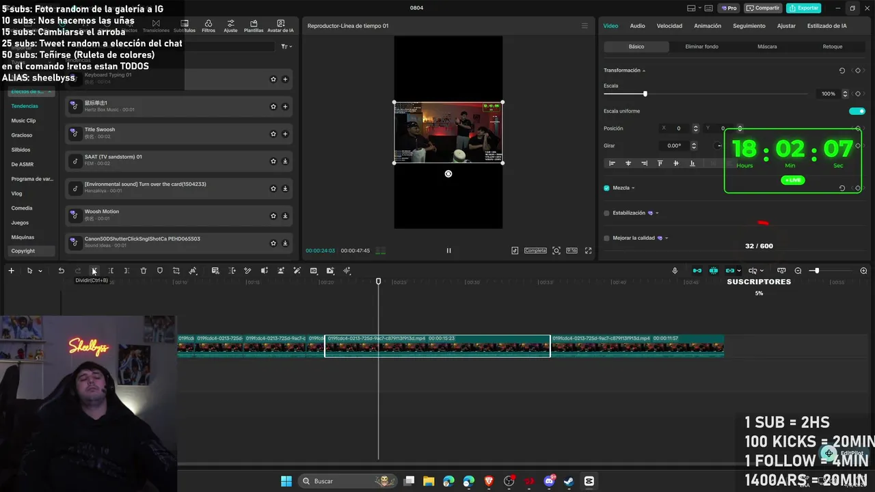Viewport: 875px width, 492px height.
Task: Add a marker with the shield icon
Action: tap(160, 271)
